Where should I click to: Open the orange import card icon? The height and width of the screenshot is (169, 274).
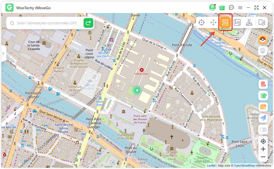pyautogui.click(x=263, y=107)
